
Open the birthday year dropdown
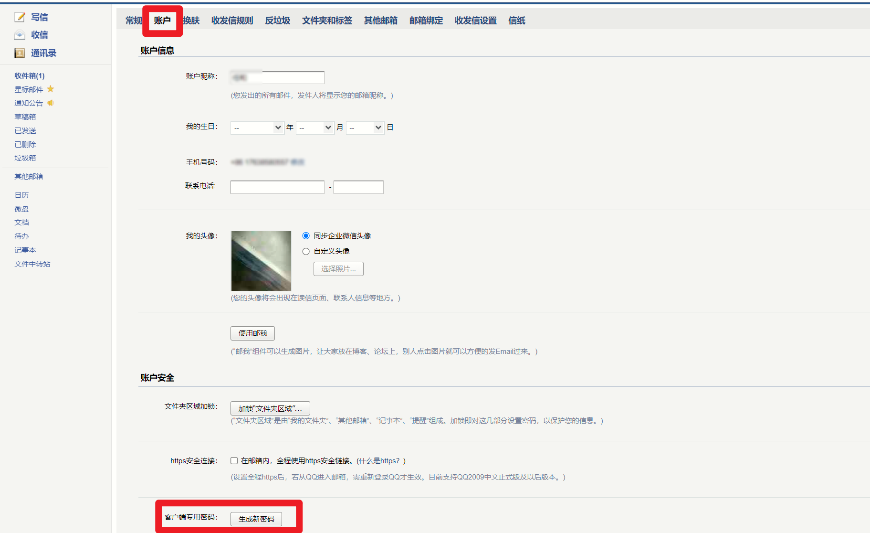(x=257, y=128)
